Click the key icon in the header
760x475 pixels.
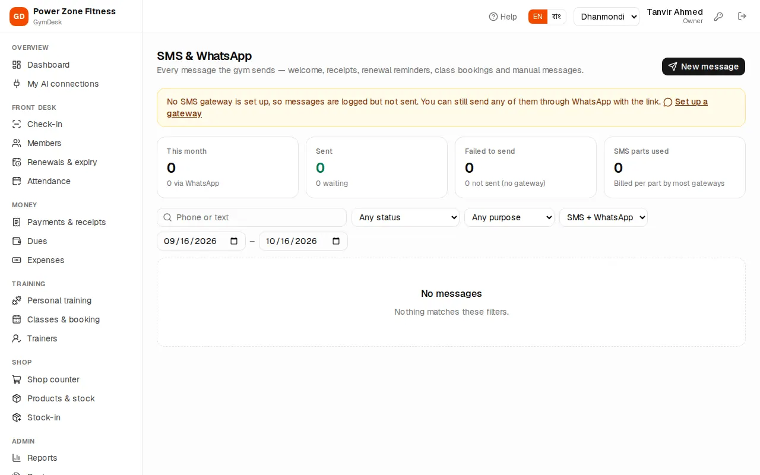(x=718, y=17)
